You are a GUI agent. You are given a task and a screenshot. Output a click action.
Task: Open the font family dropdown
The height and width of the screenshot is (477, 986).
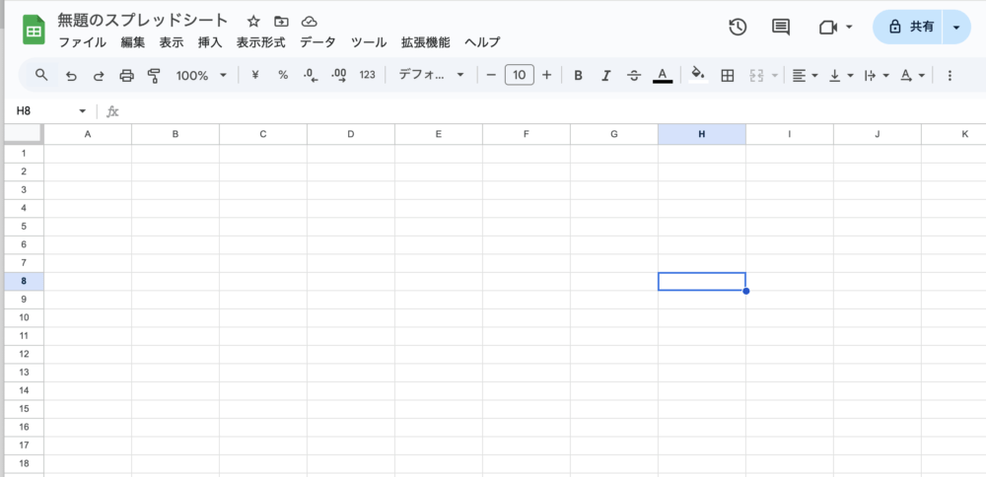[431, 75]
